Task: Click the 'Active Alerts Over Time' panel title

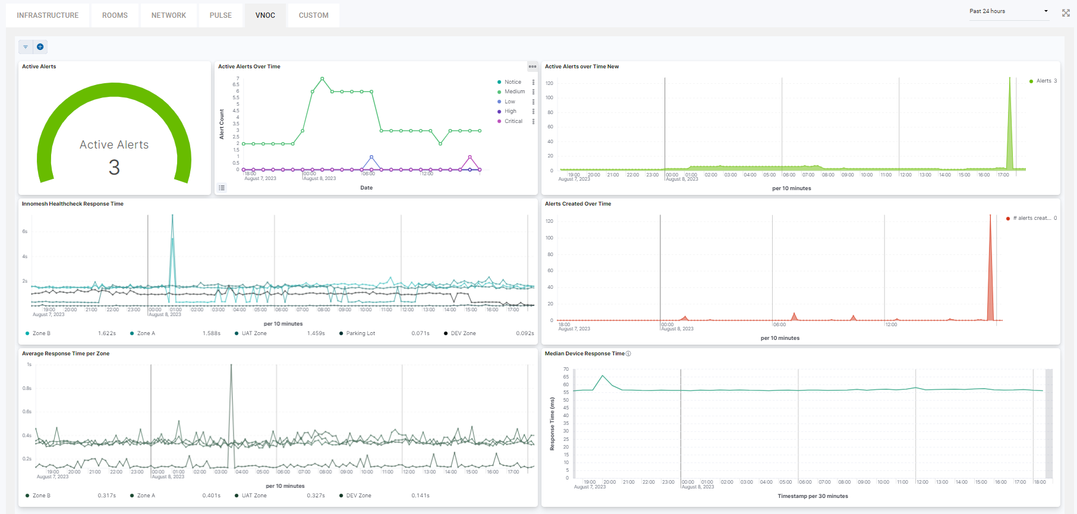Action: tap(249, 67)
